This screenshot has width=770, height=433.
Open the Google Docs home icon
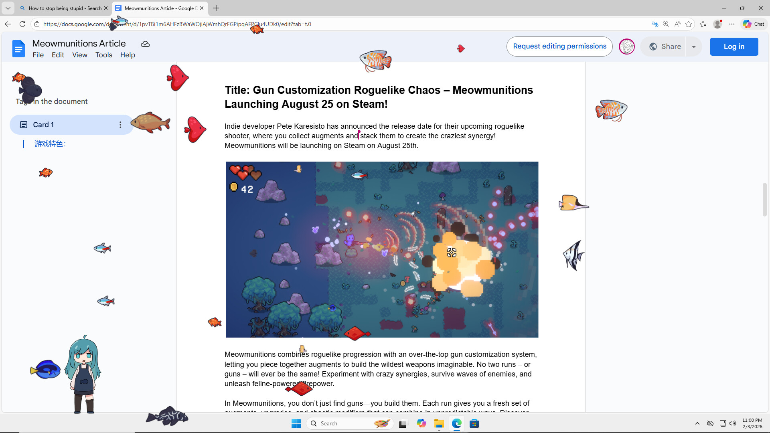pyautogui.click(x=18, y=48)
